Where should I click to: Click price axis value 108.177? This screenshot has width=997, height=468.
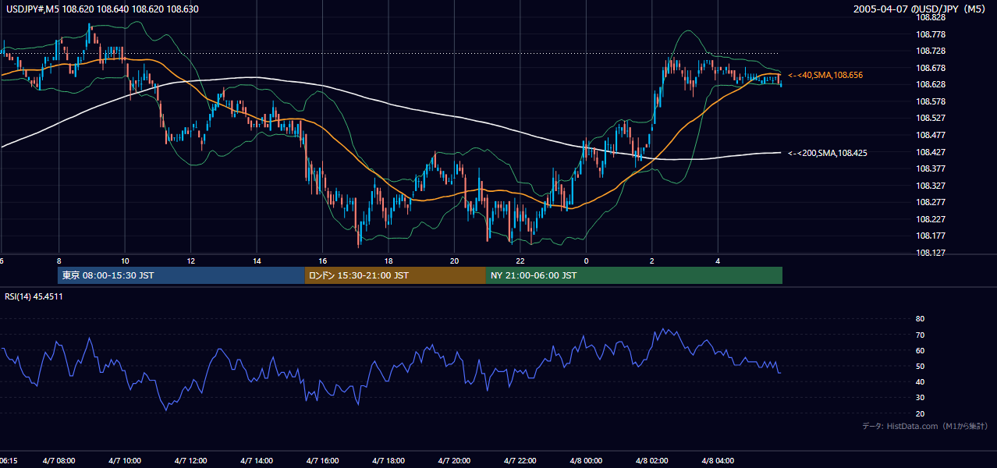[x=931, y=236]
